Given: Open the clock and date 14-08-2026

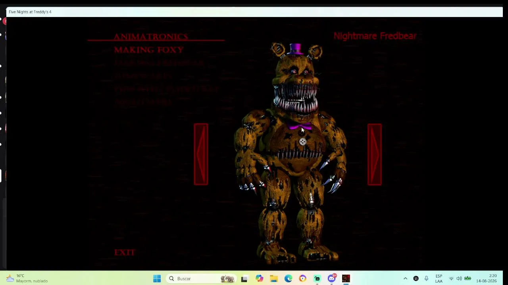Looking at the screenshot, I should click(487, 278).
